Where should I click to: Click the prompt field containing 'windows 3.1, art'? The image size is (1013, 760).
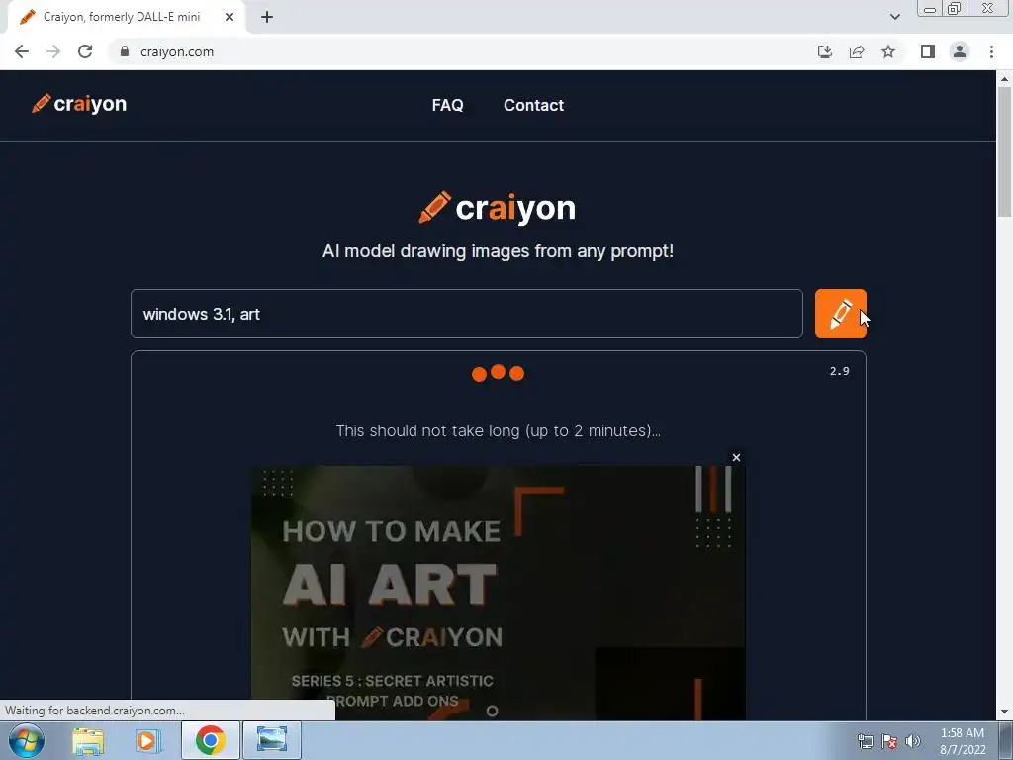467,314
